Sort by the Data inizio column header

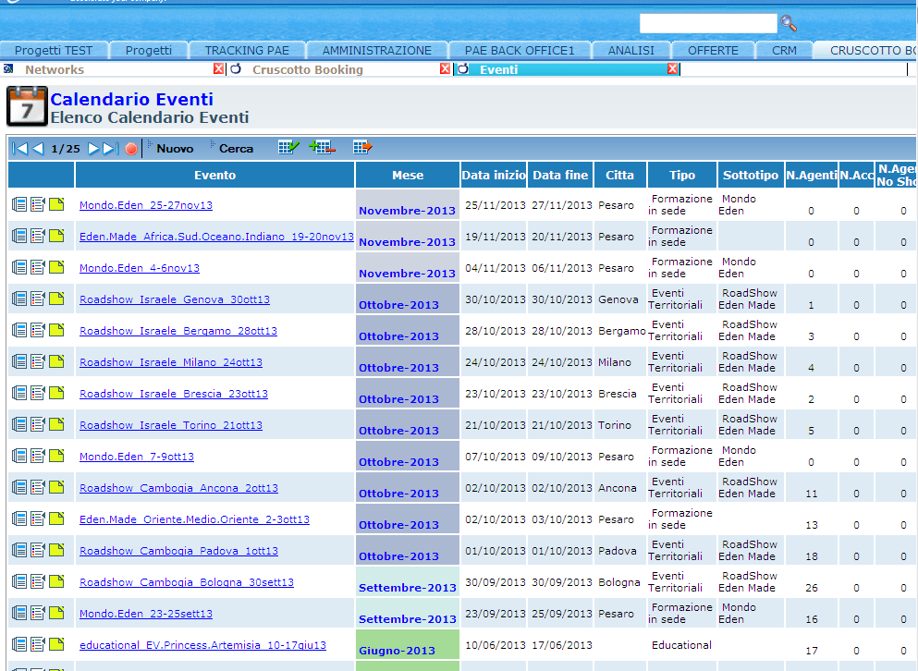[494, 175]
